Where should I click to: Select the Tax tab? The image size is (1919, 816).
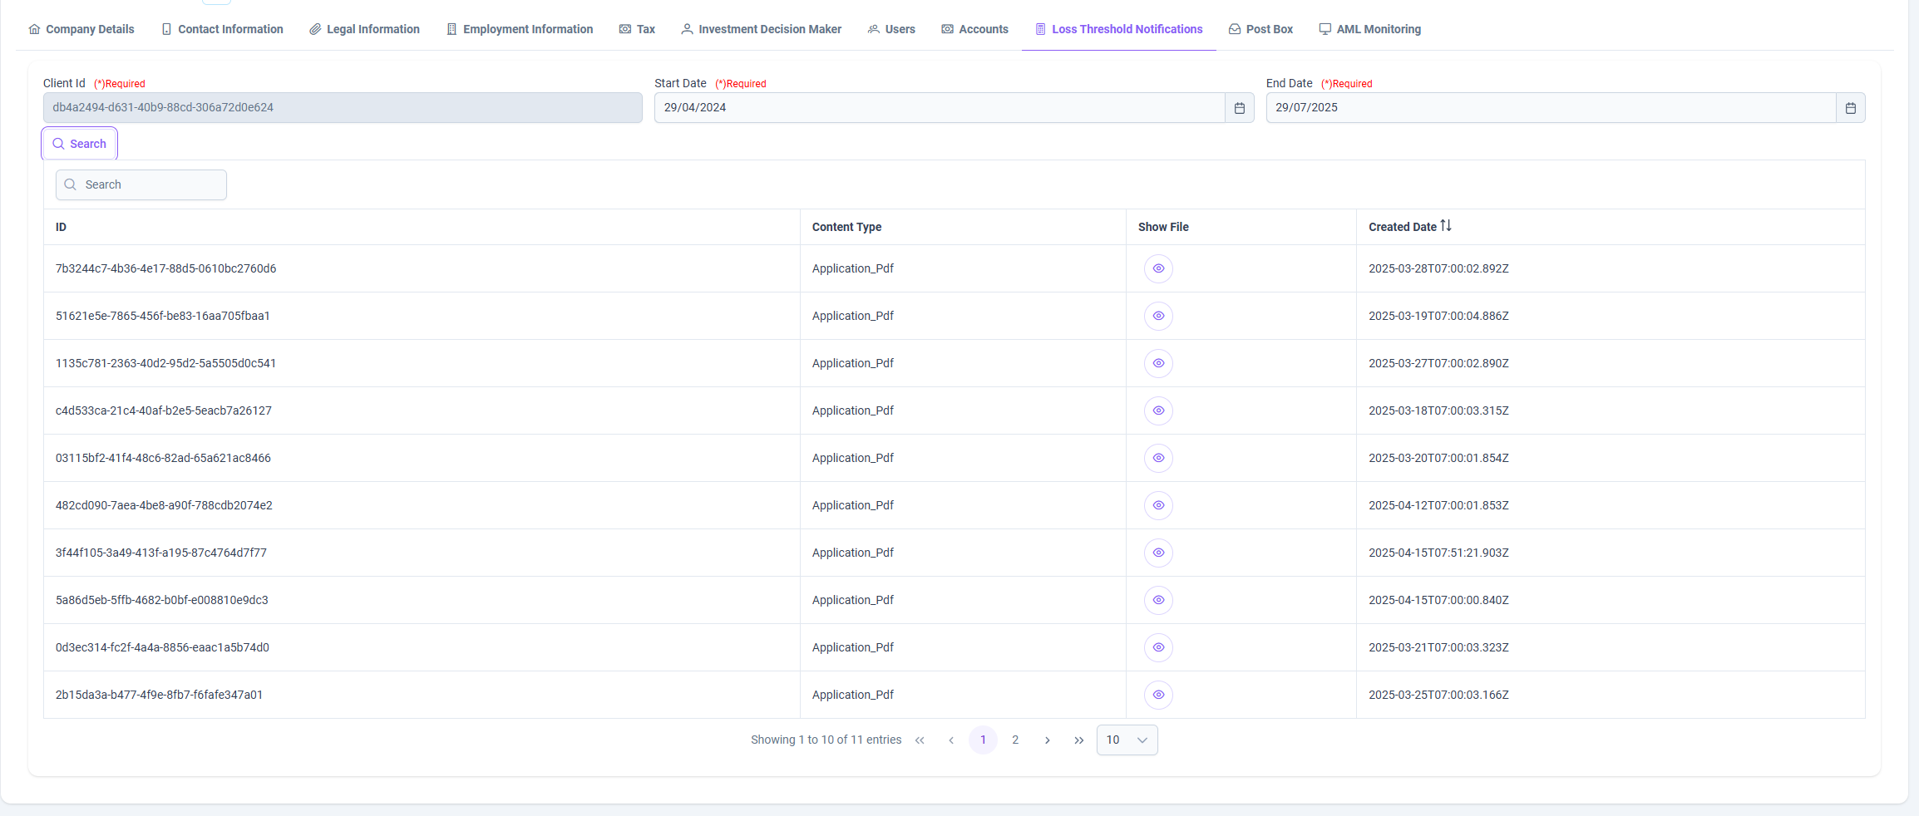point(637,29)
